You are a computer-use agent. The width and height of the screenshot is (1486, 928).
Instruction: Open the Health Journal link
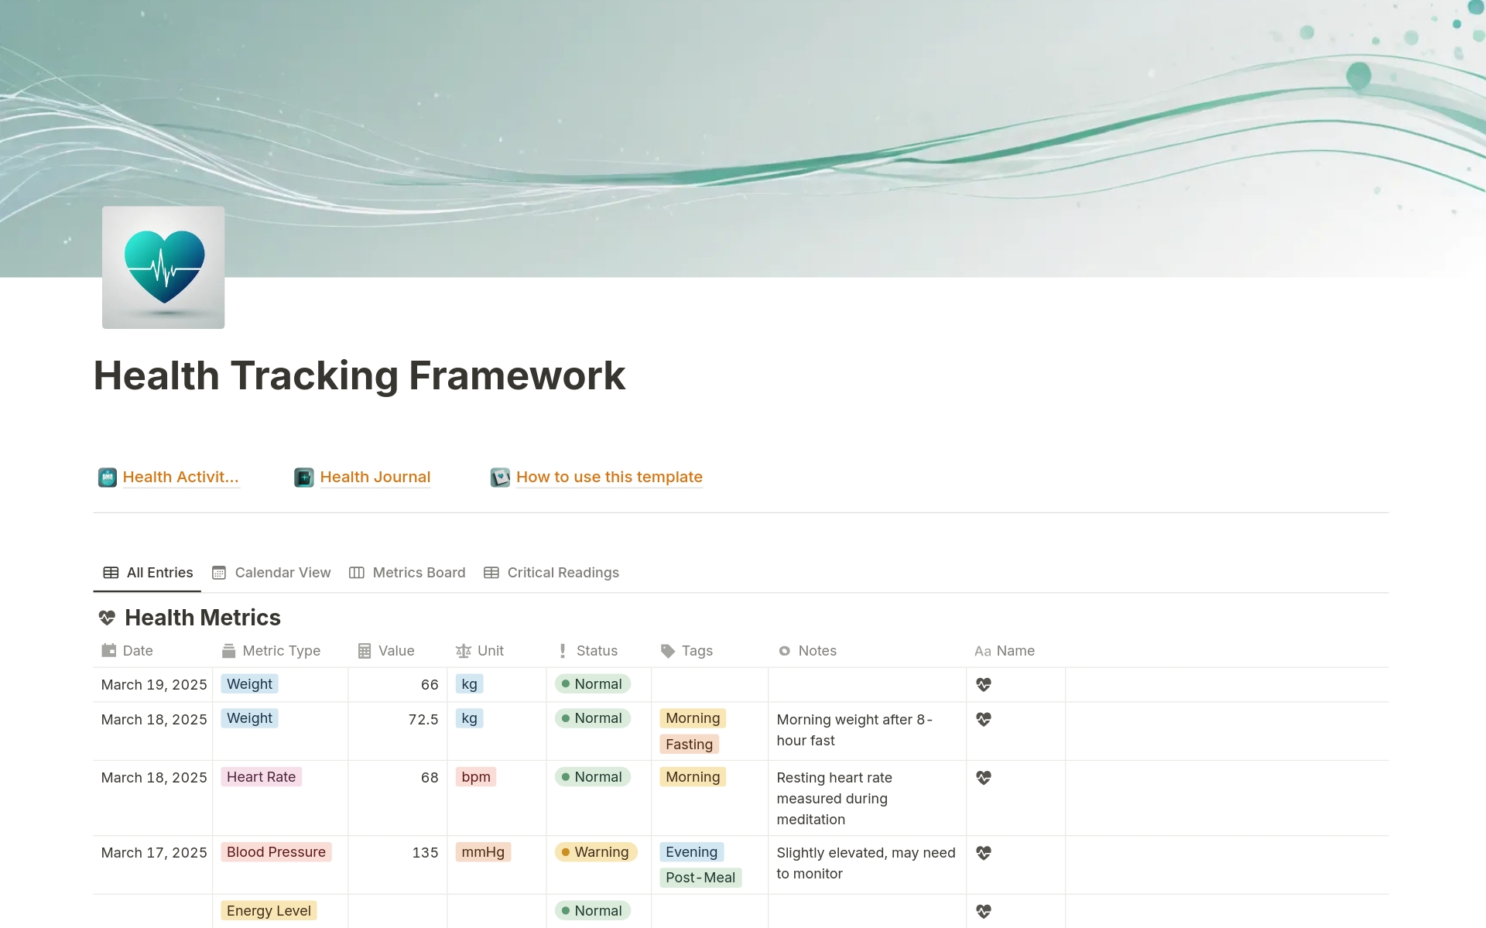[375, 477]
